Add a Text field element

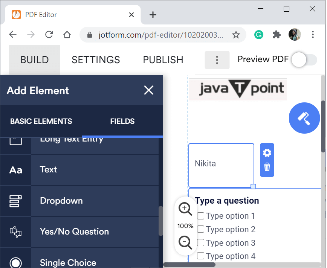click(79, 170)
